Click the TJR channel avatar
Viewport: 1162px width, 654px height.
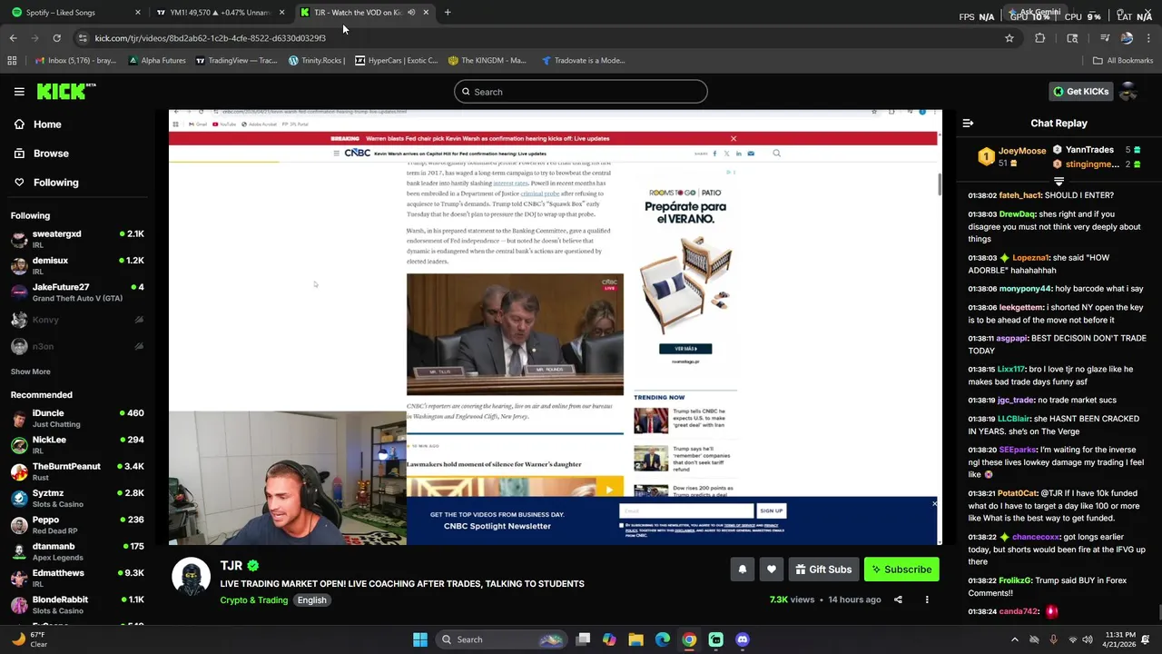tap(191, 578)
